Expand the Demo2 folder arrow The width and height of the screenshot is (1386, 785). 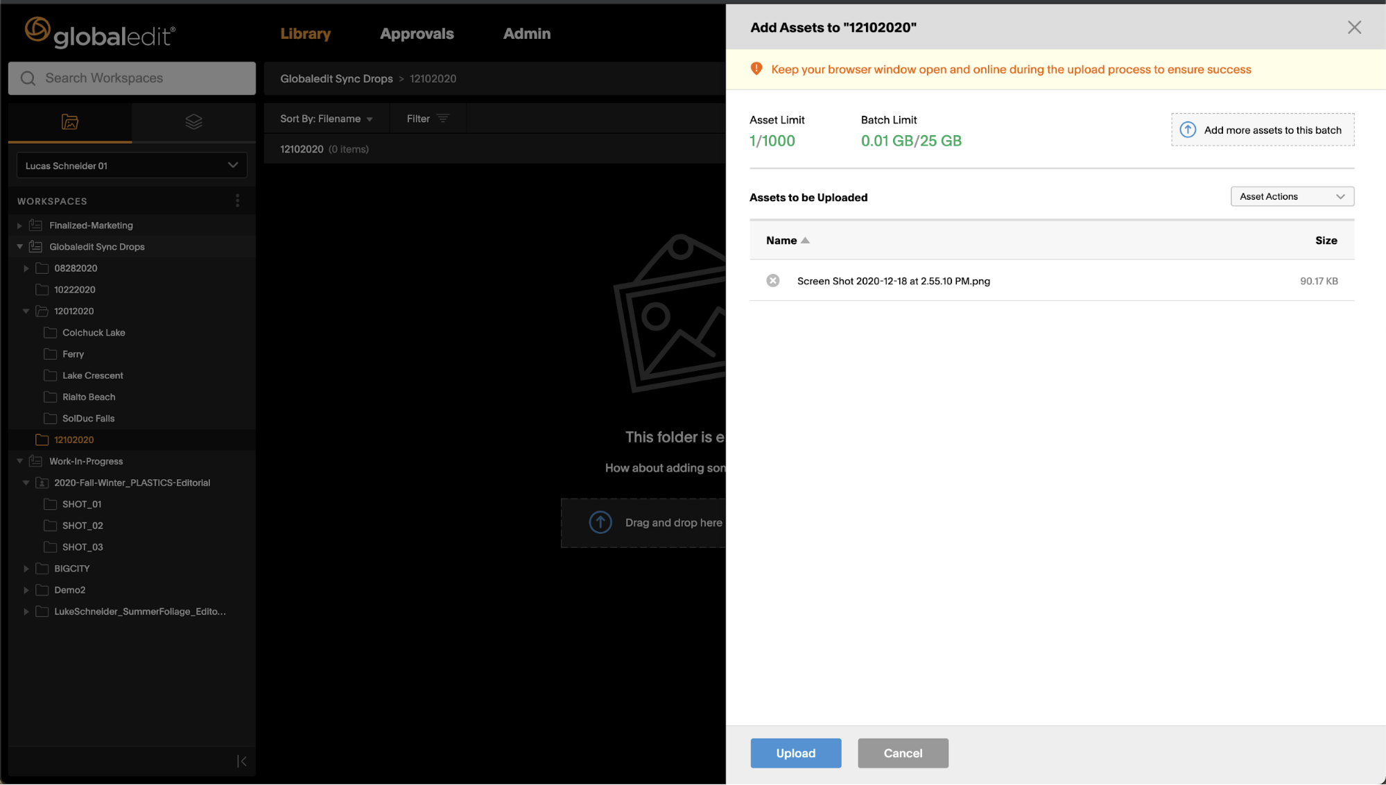[x=26, y=590]
